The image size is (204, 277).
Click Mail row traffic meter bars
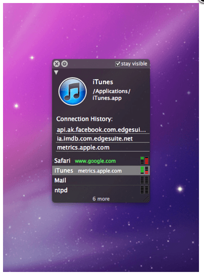[x=144, y=180]
